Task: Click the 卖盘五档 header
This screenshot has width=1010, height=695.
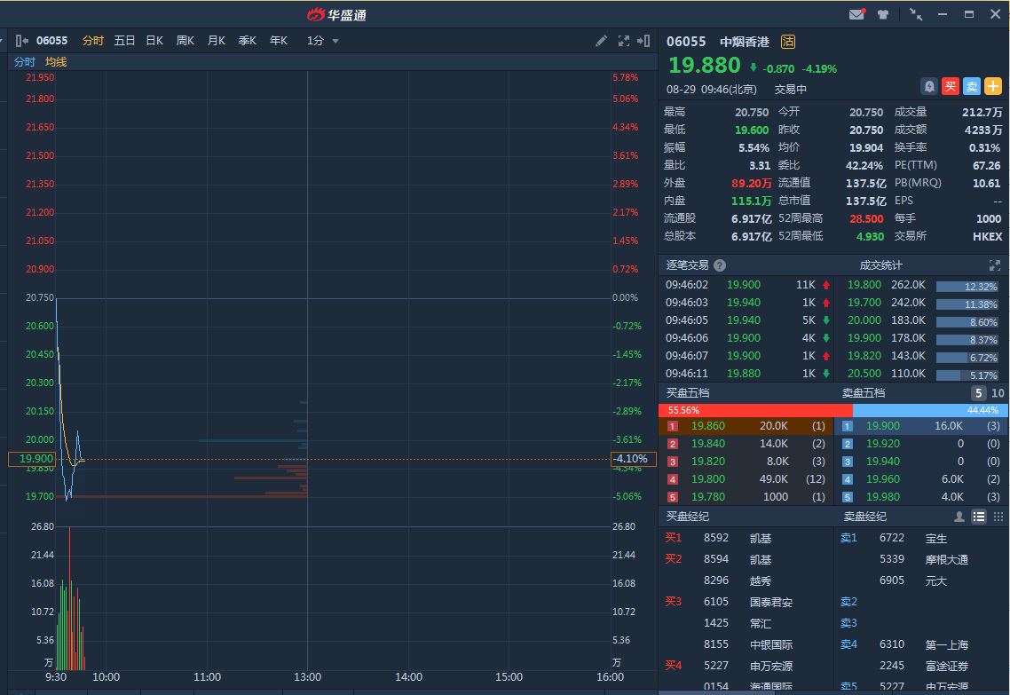Action: point(864,393)
